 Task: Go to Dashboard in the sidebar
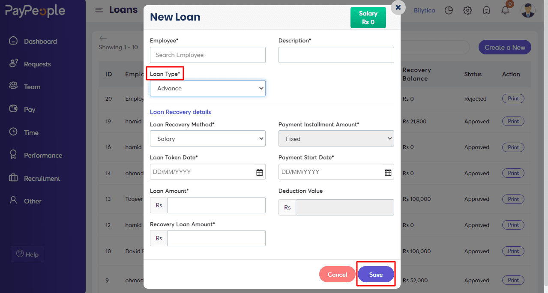40,42
